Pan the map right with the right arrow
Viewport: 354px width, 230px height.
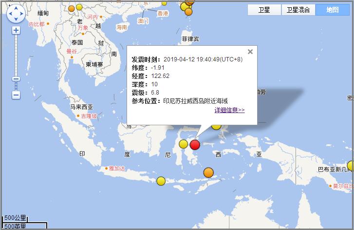coord(21,14)
